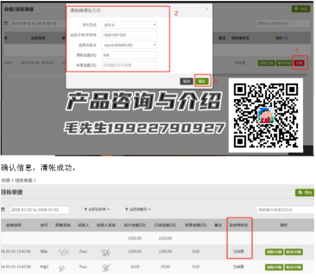Click the 抹零金额(元) column header

pyautogui.click(x=196, y=225)
